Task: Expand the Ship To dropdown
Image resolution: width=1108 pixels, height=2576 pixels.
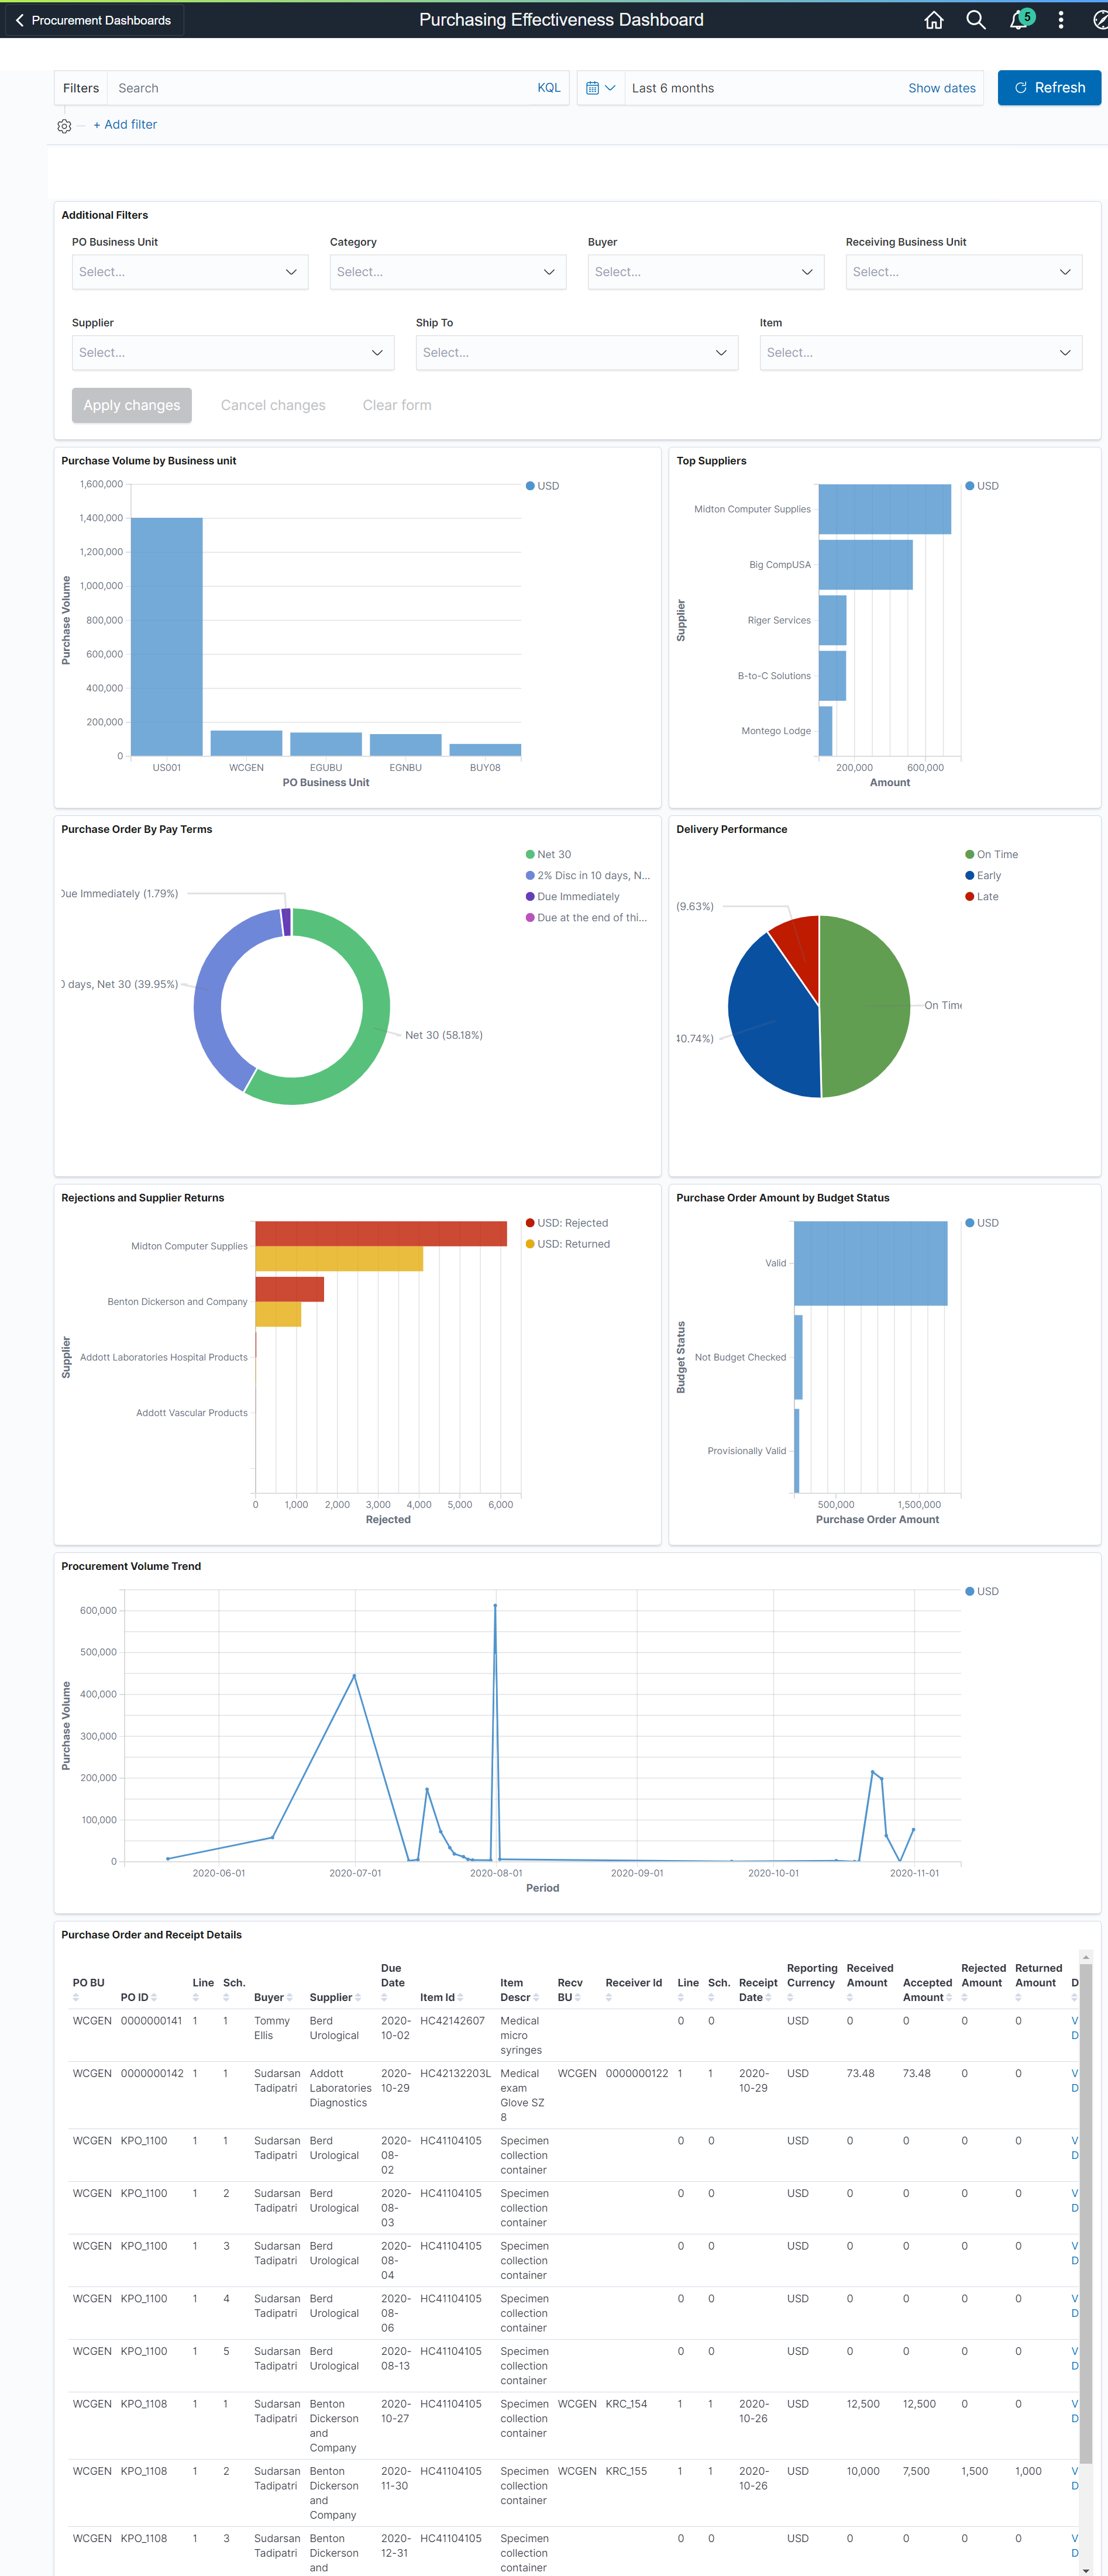Action: pyautogui.click(x=577, y=353)
